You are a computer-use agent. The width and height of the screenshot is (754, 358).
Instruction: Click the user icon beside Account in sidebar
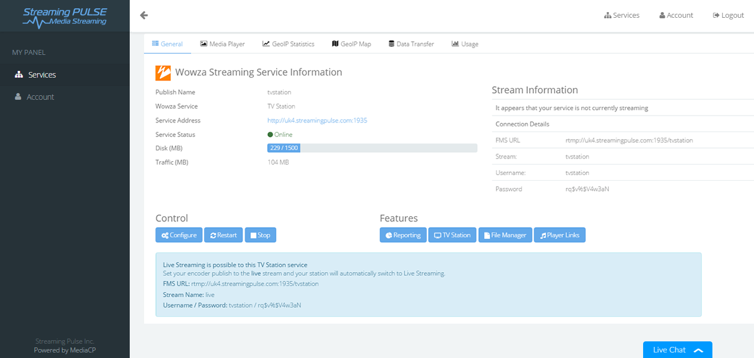pos(18,97)
